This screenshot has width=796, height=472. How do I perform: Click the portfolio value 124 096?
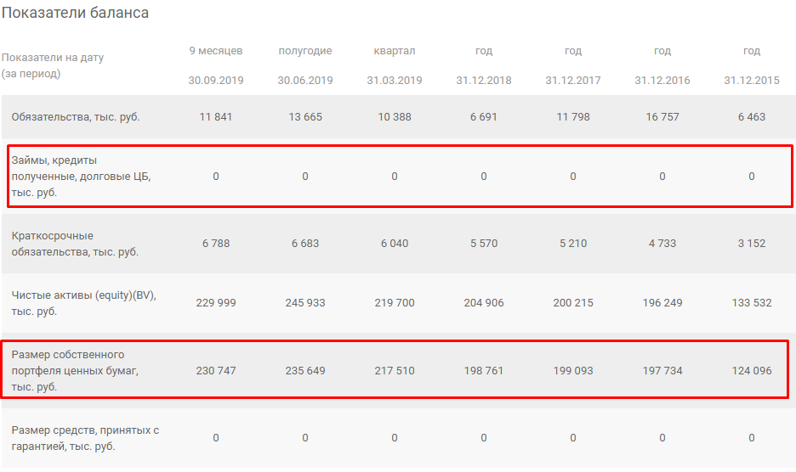pos(752,371)
